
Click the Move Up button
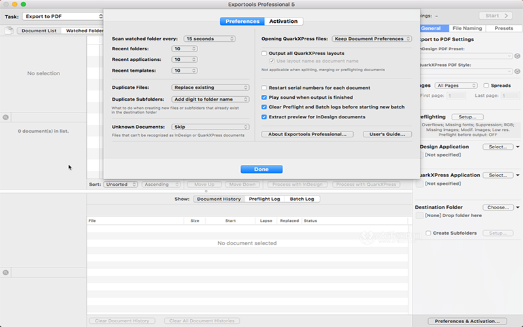tap(204, 184)
